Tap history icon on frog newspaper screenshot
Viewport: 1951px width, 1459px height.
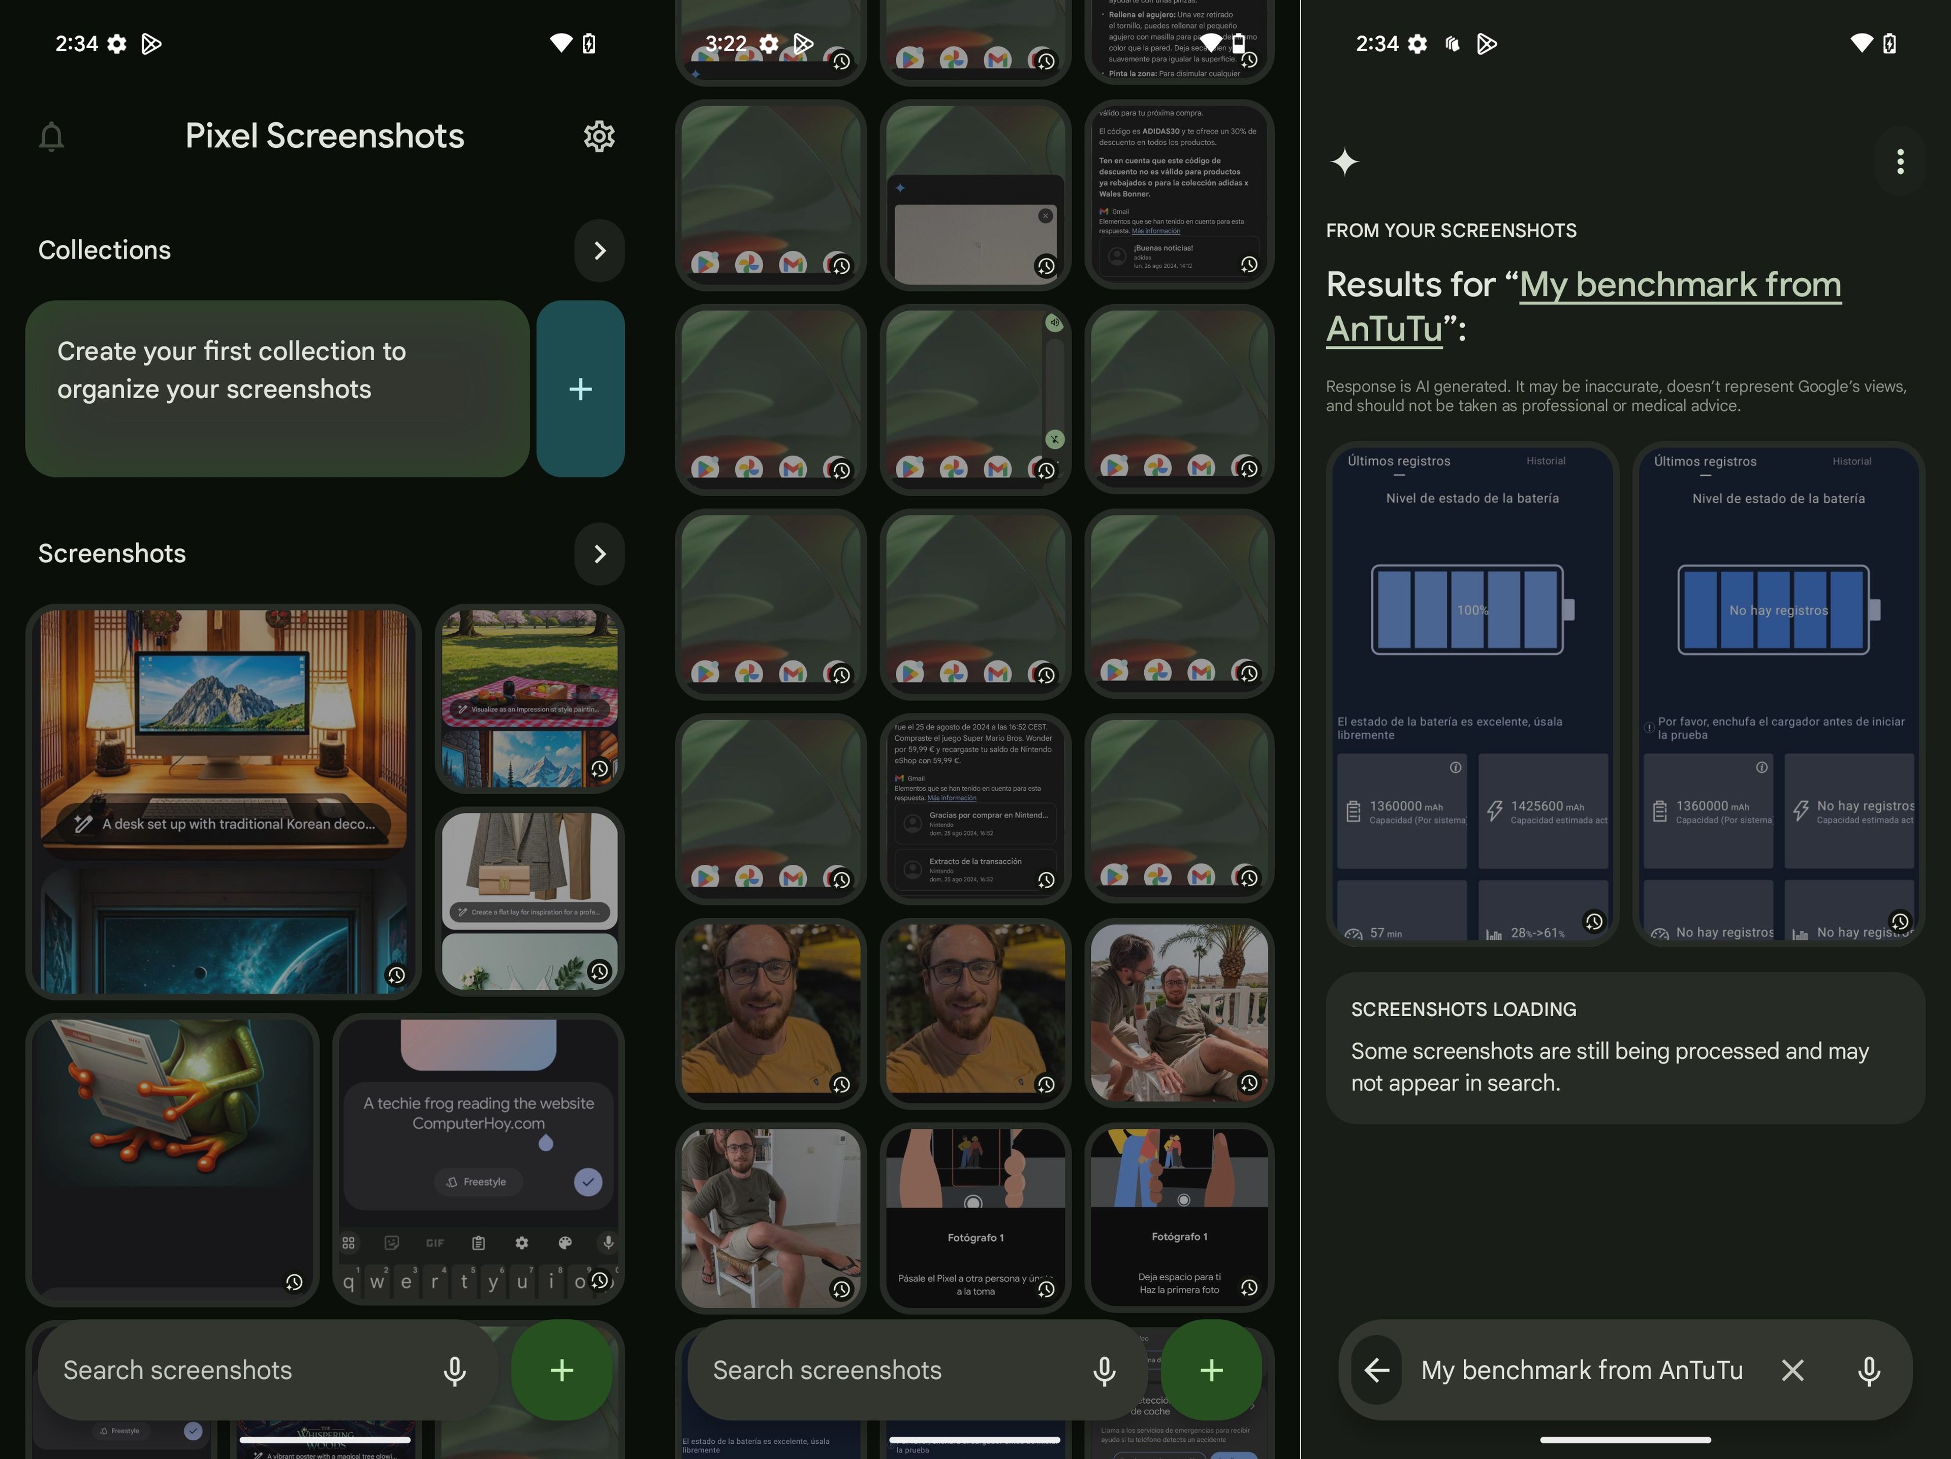pyautogui.click(x=294, y=1282)
